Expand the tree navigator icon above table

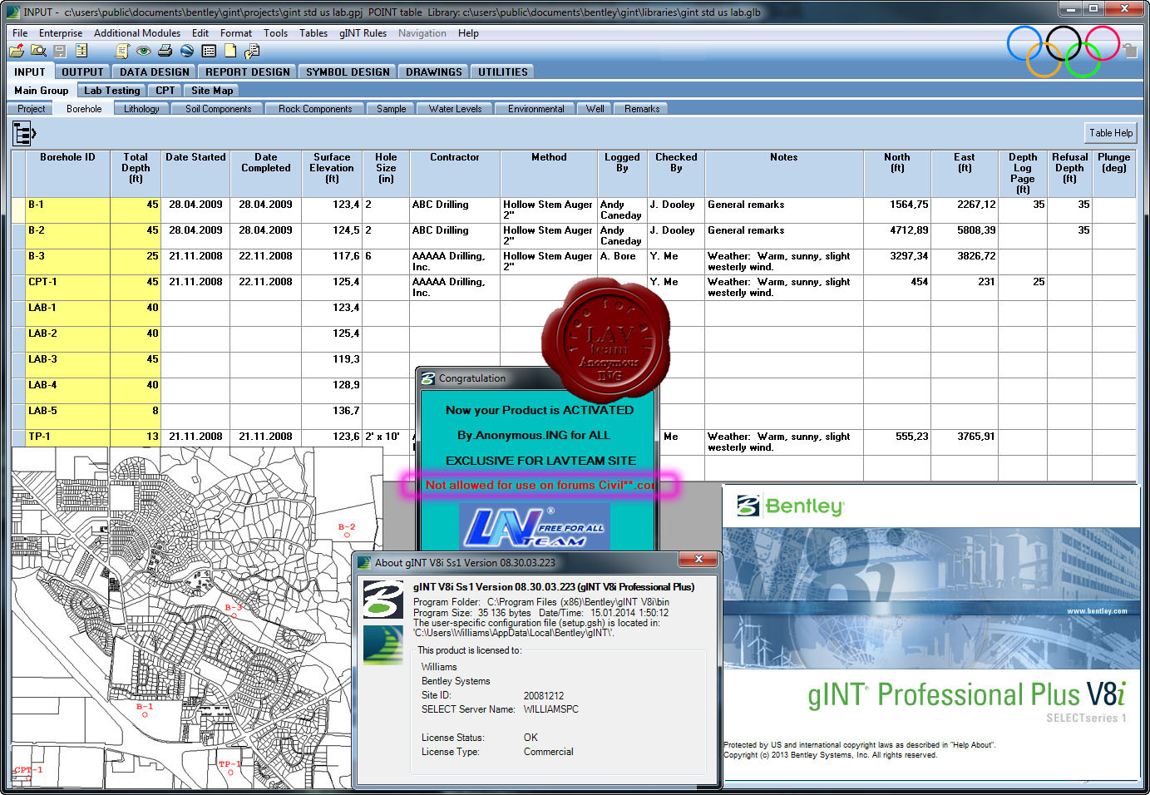[x=24, y=133]
